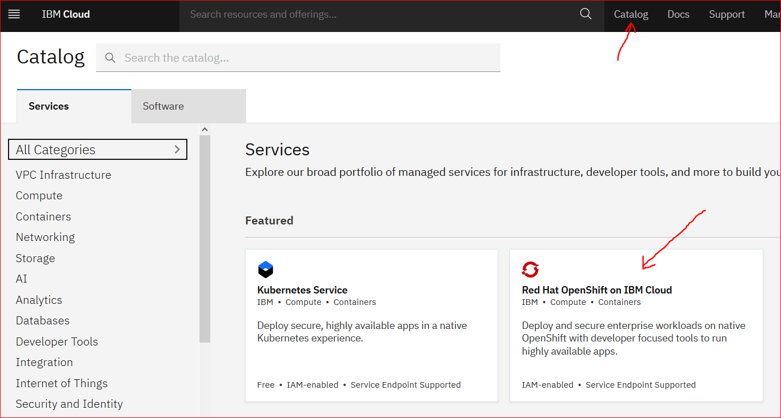This screenshot has width=781, height=418.
Task: Click the IBM Cloud logo
Action: 65,14
